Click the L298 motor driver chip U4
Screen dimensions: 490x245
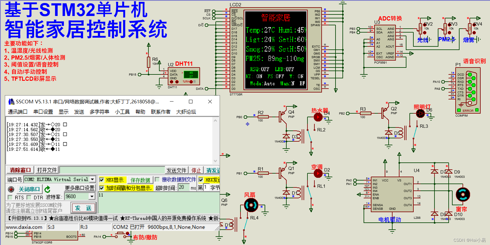tap(392, 194)
